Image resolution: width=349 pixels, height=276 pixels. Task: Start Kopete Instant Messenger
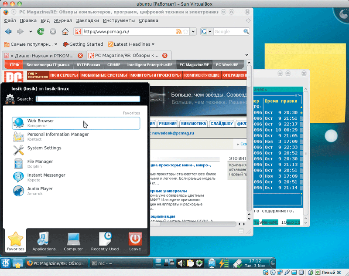pos(76,178)
